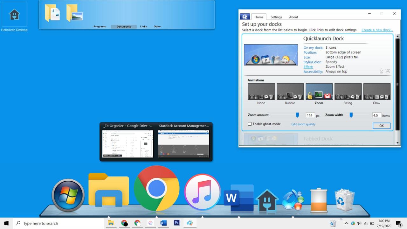Click the HelloTech Desktop shortcut
The width and height of the screenshot is (407, 229).
pos(14,14)
